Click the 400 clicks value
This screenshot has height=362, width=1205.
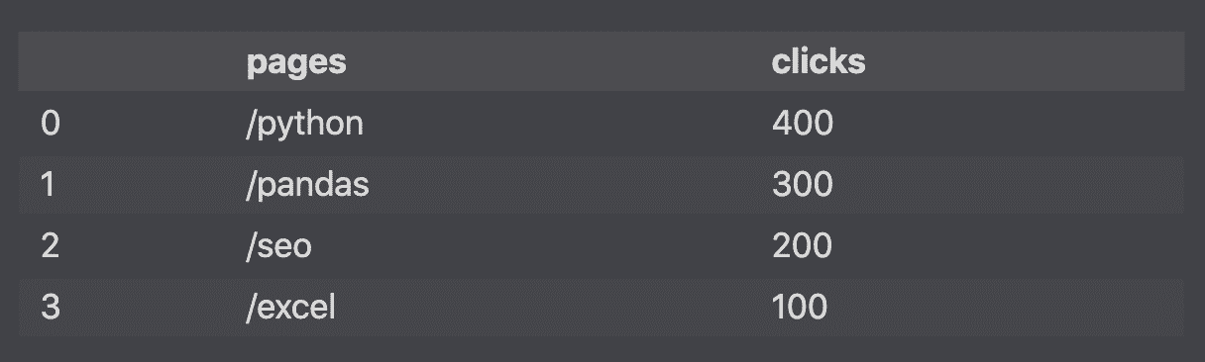pyautogui.click(x=802, y=124)
